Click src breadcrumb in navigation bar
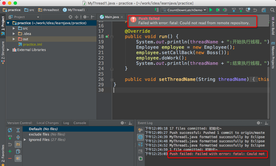Image resolution: width=276 pixels, height=166 pixels. (29, 10)
